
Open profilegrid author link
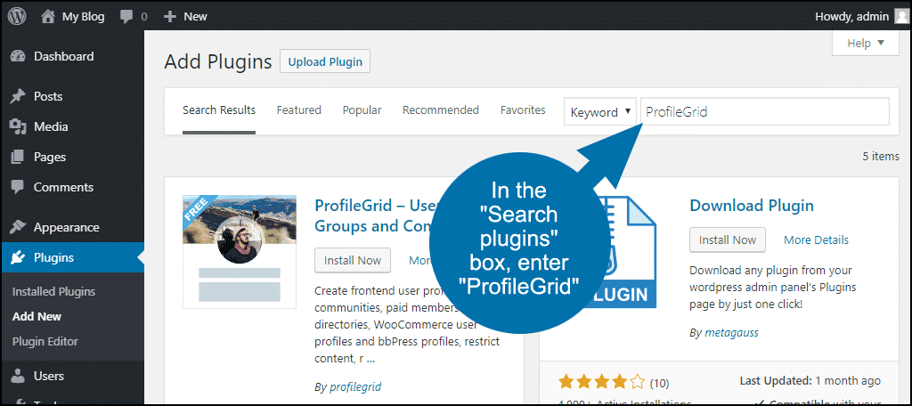[x=355, y=386]
